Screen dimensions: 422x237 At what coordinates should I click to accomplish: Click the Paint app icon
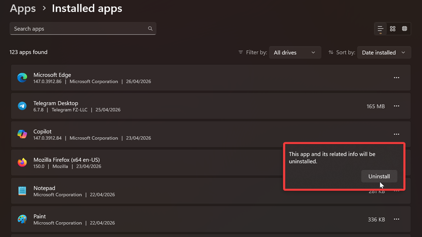coord(22,219)
